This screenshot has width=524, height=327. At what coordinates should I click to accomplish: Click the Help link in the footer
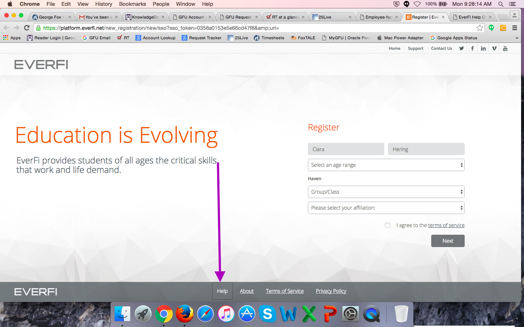(222, 291)
